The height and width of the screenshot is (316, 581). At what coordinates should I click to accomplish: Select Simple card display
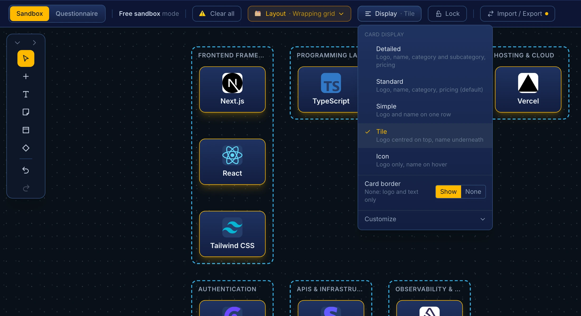pyautogui.click(x=425, y=110)
